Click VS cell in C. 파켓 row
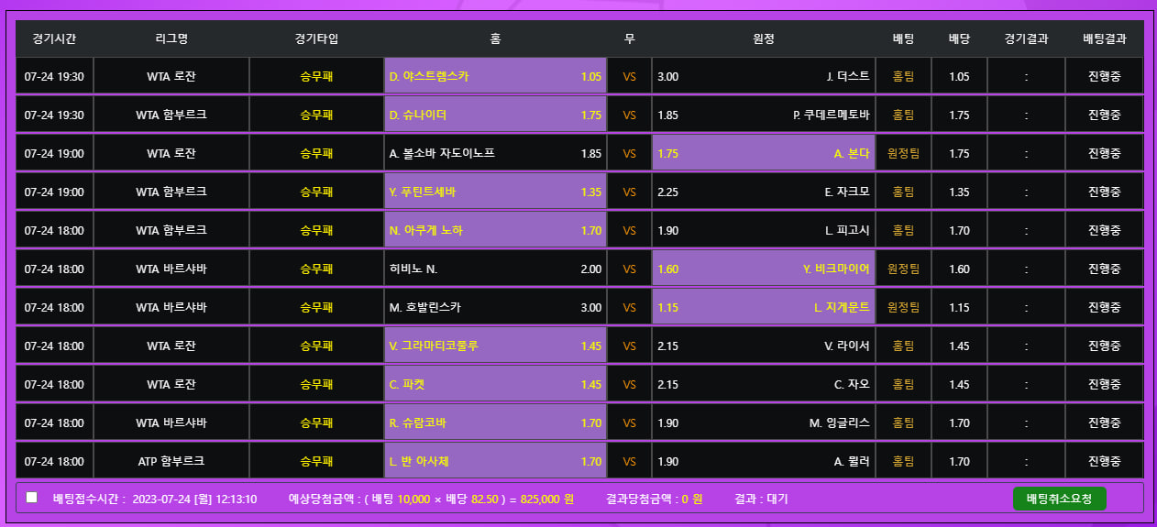The width and height of the screenshot is (1157, 527). coord(629,385)
